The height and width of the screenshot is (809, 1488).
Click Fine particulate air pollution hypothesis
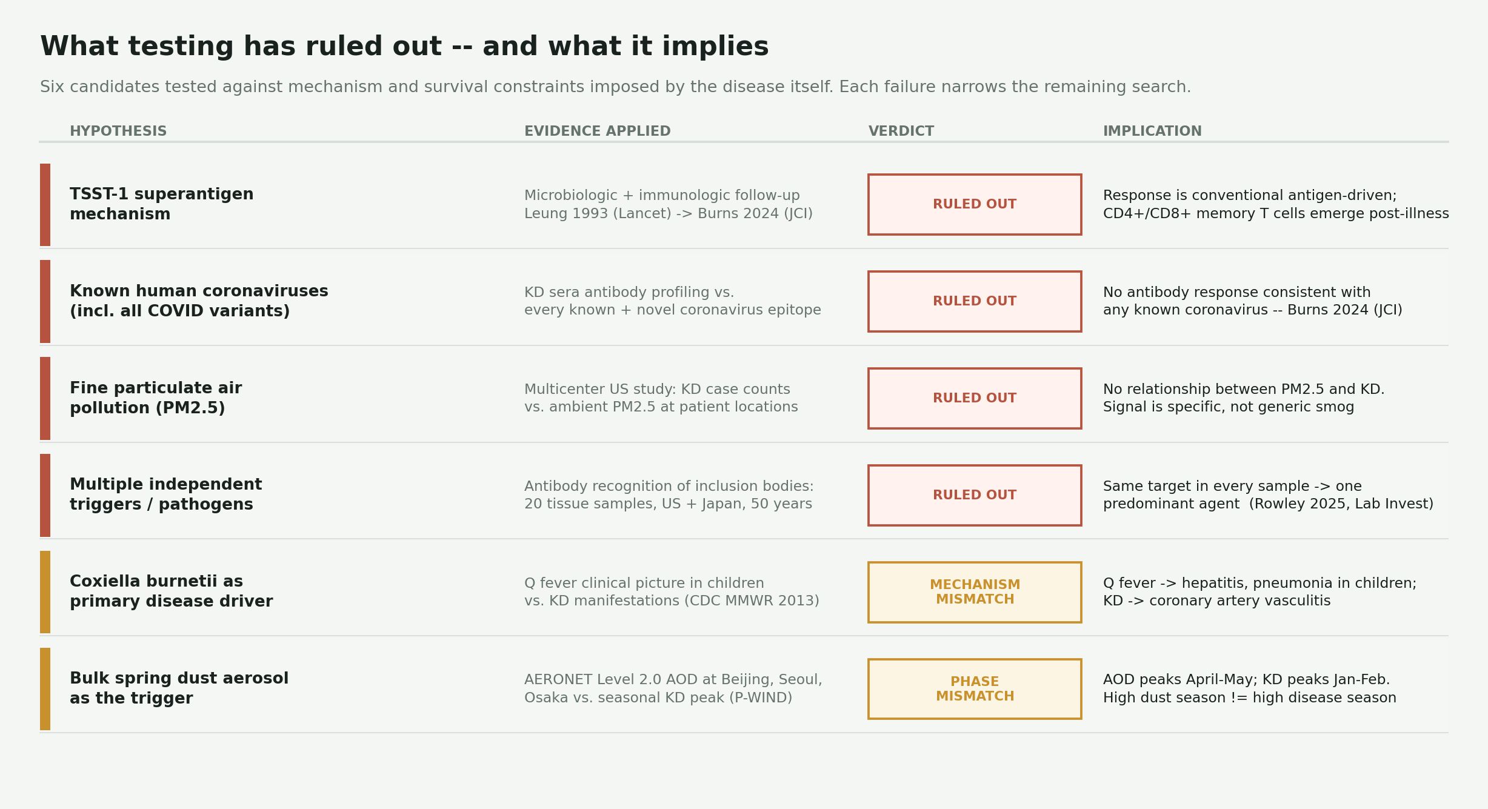click(x=156, y=398)
